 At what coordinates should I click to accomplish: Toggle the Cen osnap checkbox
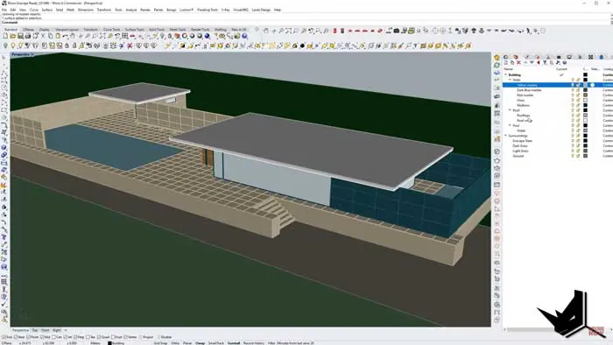point(54,337)
